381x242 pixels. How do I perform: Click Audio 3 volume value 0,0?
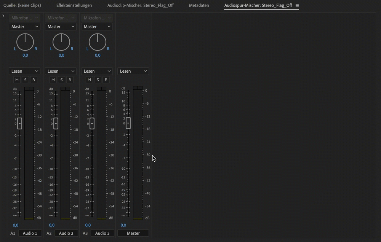[88, 225]
